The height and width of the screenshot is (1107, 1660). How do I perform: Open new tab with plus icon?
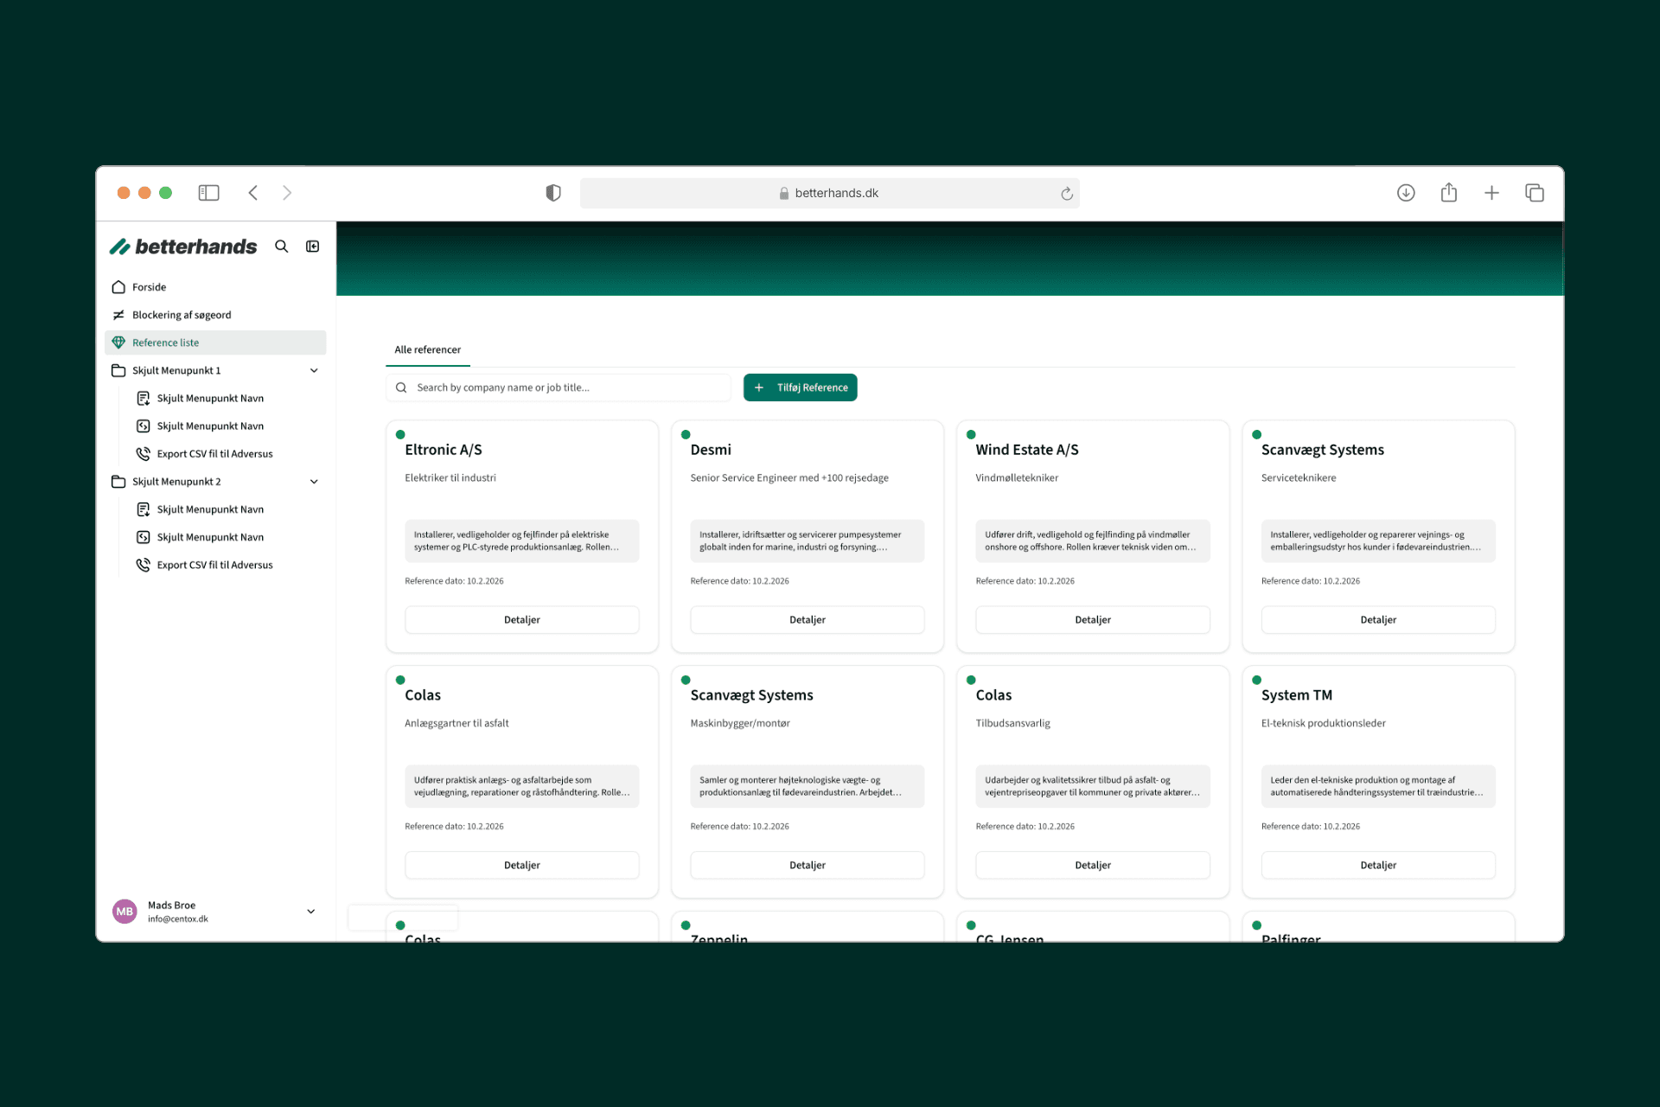pyautogui.click(x=1491, y=193)
